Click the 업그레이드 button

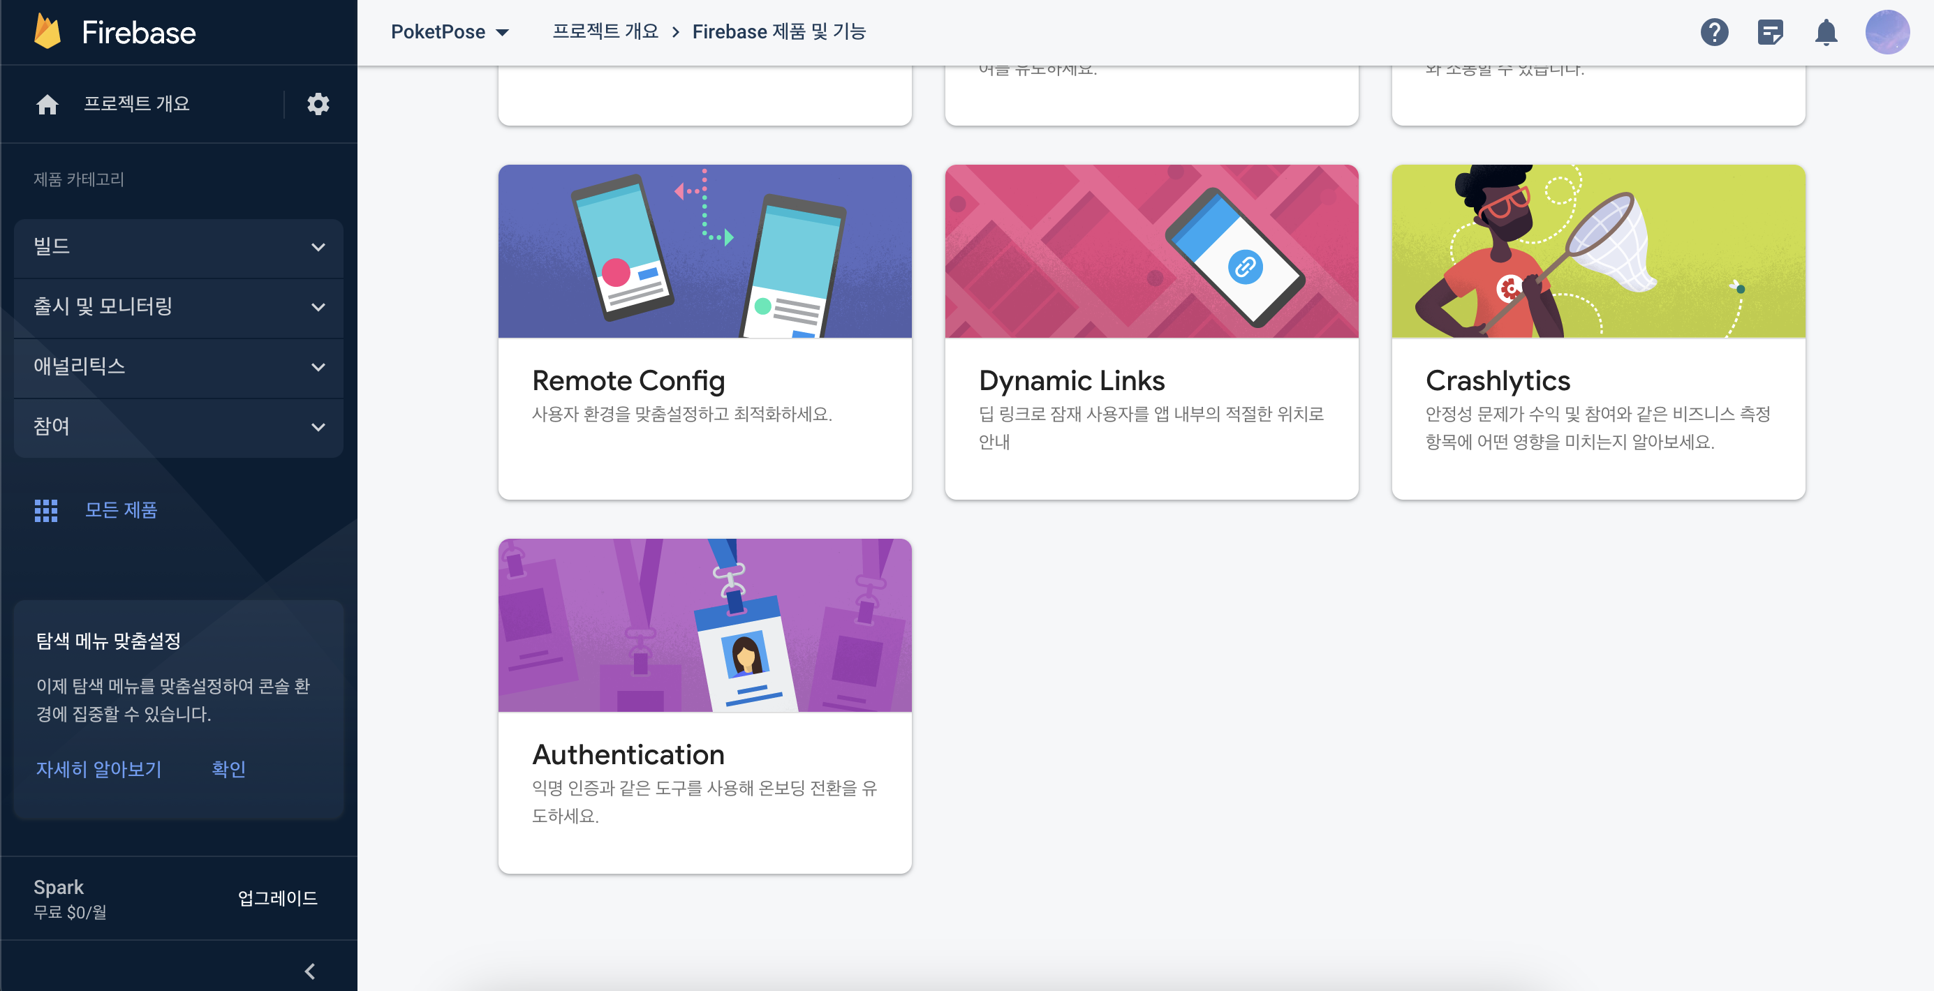[277, 898]
